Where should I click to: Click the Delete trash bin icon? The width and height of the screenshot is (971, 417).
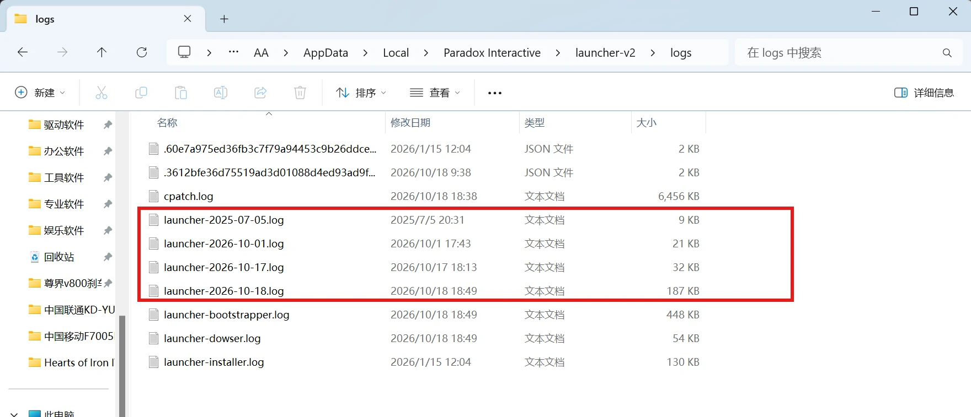click(300, 93)
